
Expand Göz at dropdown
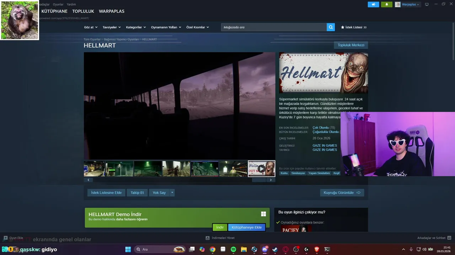(91, 27)
